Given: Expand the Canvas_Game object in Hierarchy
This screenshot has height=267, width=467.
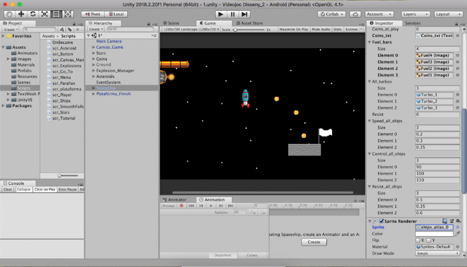Looking at the screenshot, I should (x=94, y=47).
